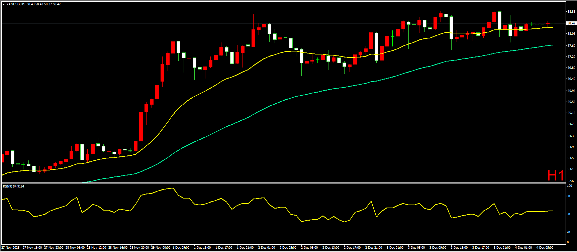Click the 3 Dec 09:00 time label
The width and height of the screenshot is (577, 252).
438,248
